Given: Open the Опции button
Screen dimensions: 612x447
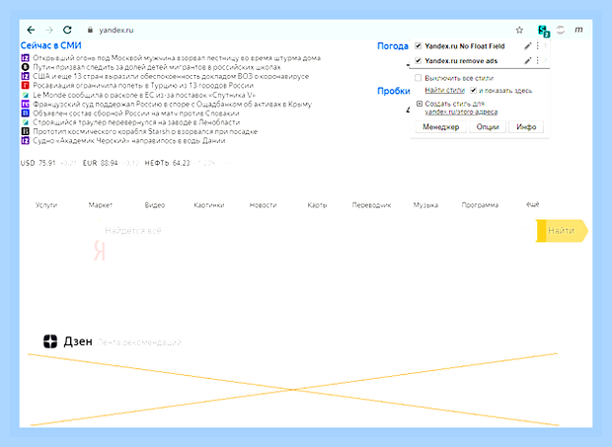Looking at the screenshot, I should click(x=488, y=126).
